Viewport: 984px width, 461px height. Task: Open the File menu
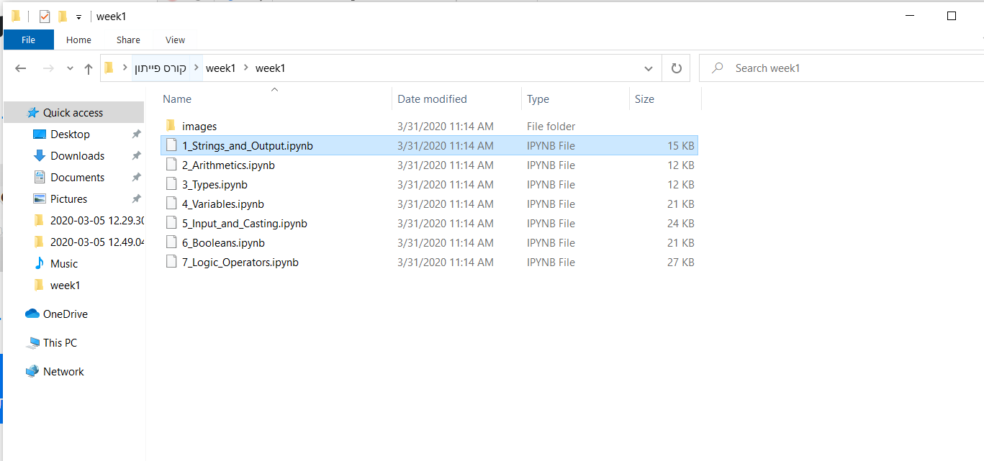(x=28, y=40)
